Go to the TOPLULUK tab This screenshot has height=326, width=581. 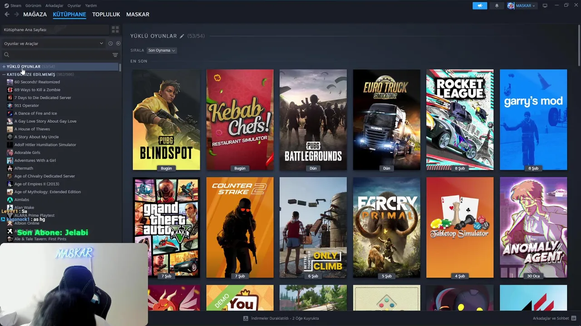pyautogui.click(x=106, y=14)
